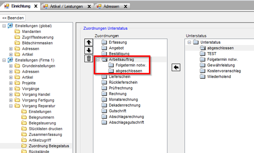Screen dimensions: 254x153
Task: Close the Einrichtung tab
Action: pyautogui.click(x=36, y=6)
